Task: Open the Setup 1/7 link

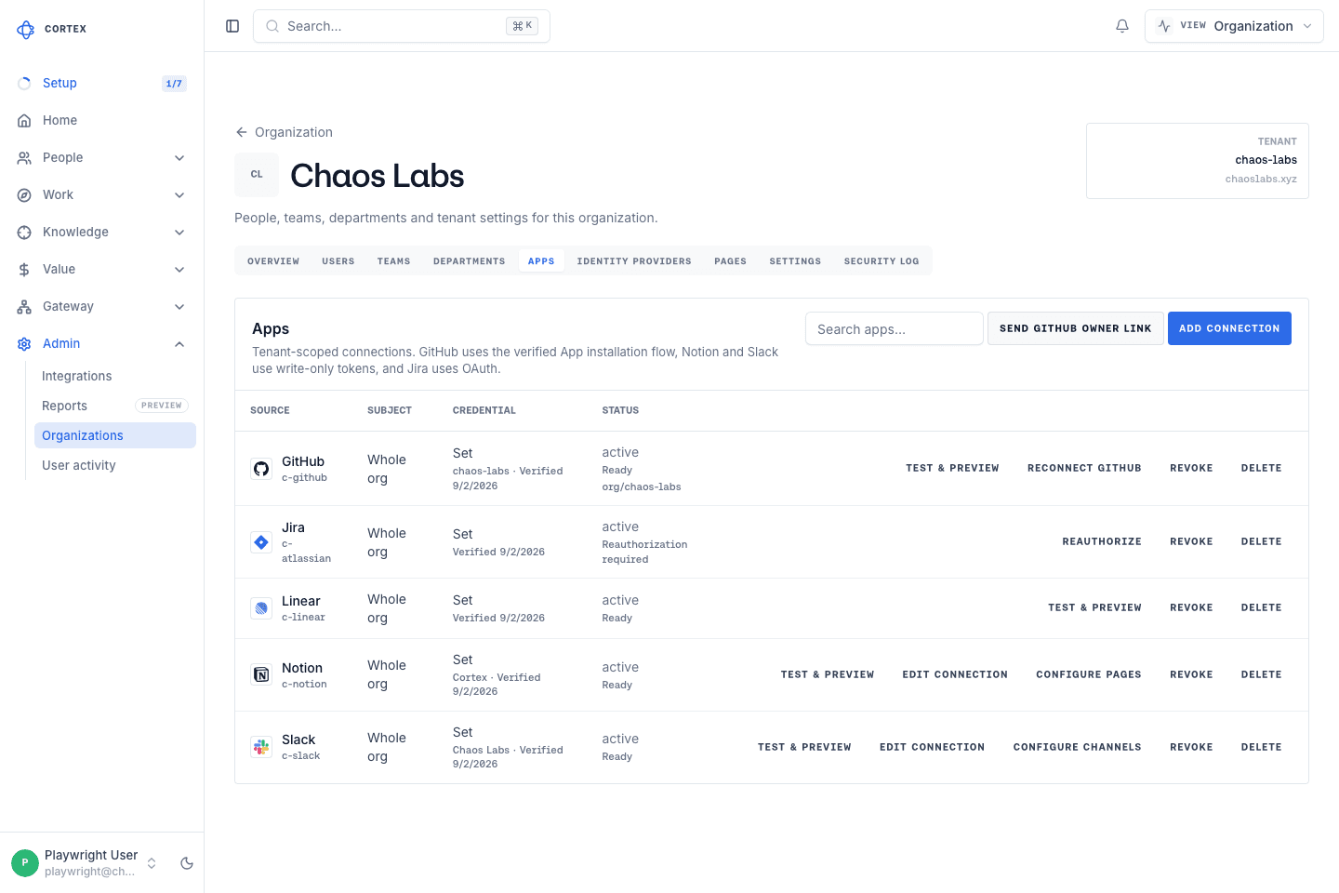Action: (102, 83)
